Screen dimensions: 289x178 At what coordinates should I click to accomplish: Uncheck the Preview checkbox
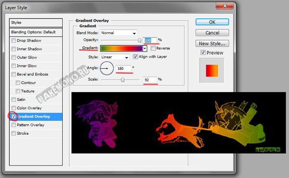[x=203, y=52]
